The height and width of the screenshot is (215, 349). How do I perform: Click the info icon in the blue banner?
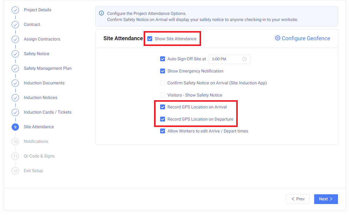101,13
